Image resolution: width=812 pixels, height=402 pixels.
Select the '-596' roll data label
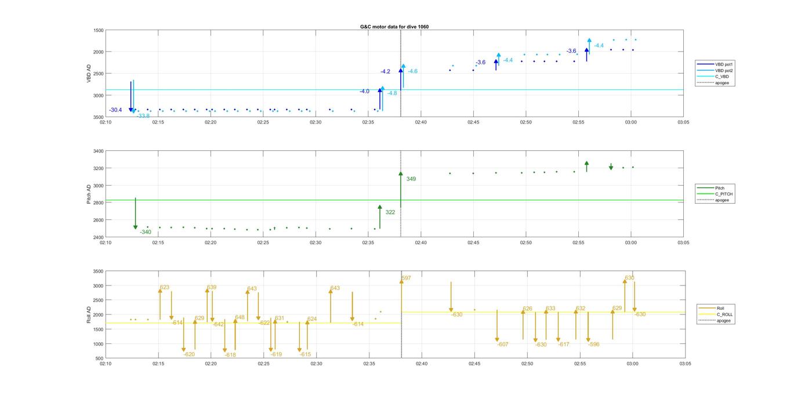pos(594,345)
